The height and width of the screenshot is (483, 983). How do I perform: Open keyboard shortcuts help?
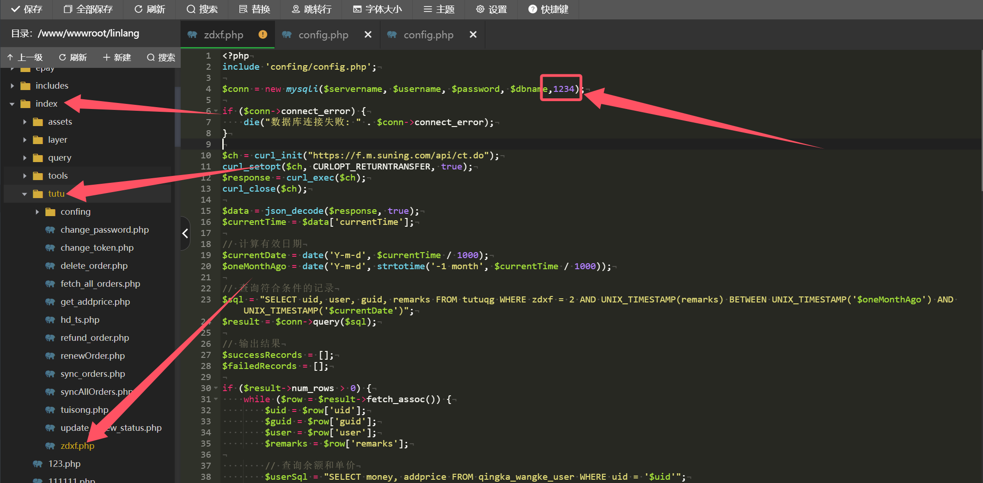point(548,9)
